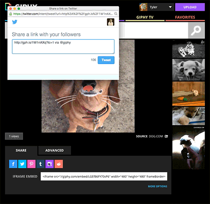The image size is (210, 204).
Task: Share GIF via the Facebook icon
Action: pyautogui.click(x=13, y=164)
